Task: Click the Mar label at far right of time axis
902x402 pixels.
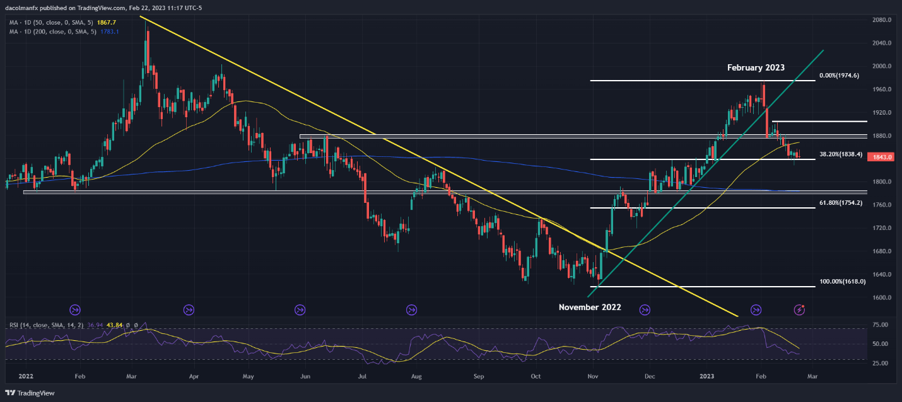Action: pos(812,376)
